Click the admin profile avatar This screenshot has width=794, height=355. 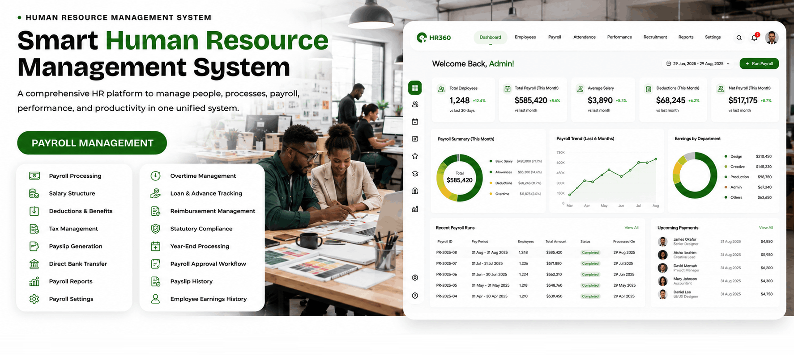[x=772, y=38]
